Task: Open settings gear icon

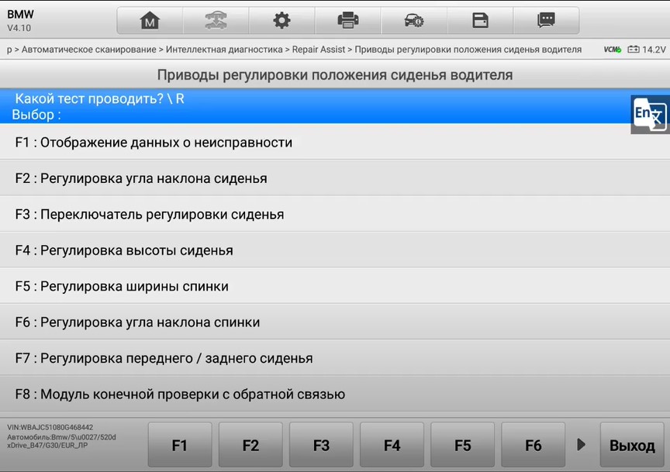Action: pyautogui.click(x=281, y=20)
